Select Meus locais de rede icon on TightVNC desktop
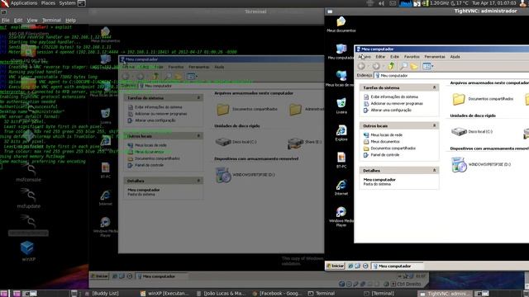Image resolution: width=529 pixels, height=297 pixels. click(x=341, y=79)
